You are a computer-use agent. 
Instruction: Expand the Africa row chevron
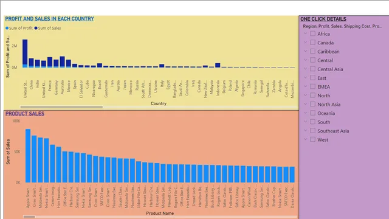pyautogui.click(x=305, y=33)
